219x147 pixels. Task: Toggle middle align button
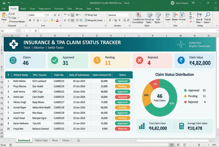tap(69, 15)
